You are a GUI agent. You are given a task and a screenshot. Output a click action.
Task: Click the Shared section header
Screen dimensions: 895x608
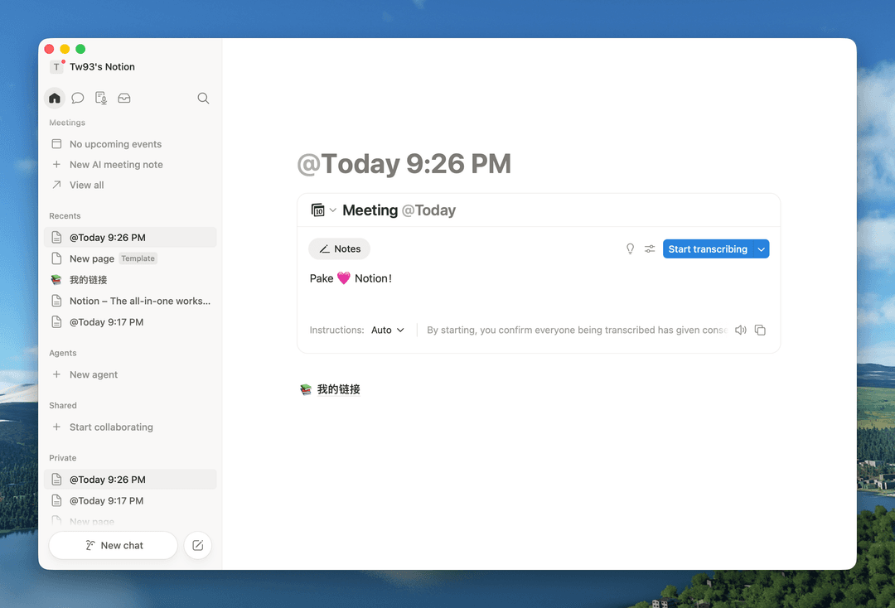[x=63, y=406]
